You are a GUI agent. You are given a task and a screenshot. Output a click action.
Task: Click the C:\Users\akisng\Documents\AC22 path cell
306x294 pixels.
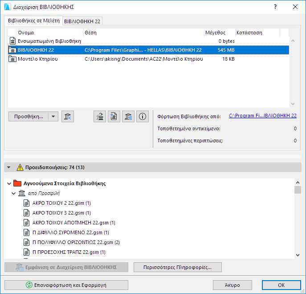click(143, 59)
